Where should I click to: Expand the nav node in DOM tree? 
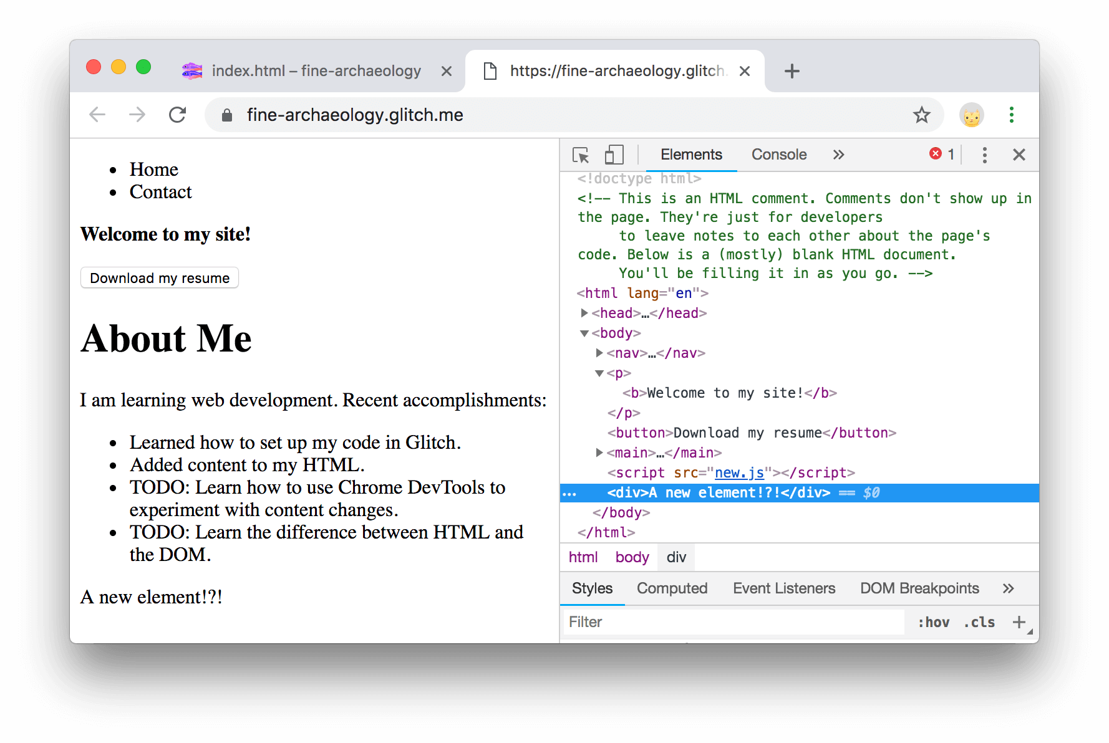coord(599,353)
